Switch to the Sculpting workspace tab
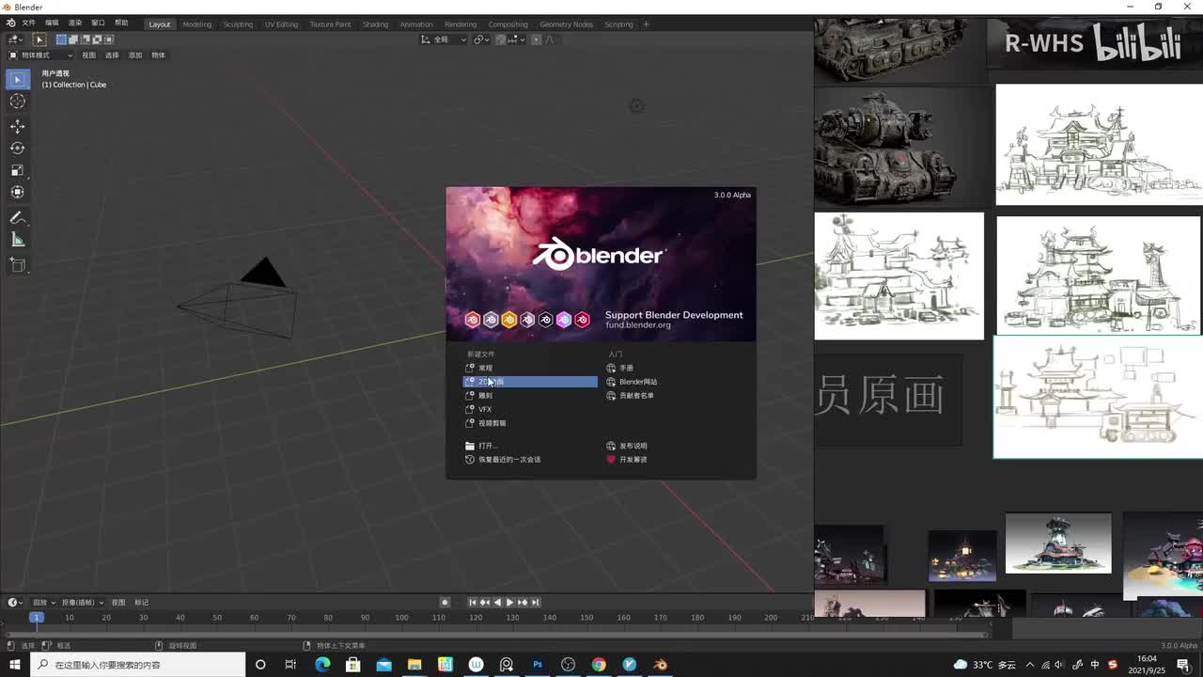This screenshot has width=1203, height=677. (238, 24)
